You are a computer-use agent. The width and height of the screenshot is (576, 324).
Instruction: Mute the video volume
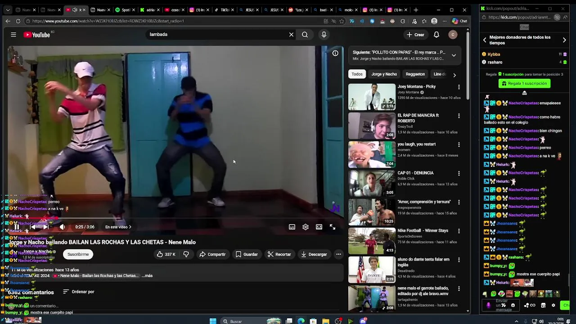62,227
